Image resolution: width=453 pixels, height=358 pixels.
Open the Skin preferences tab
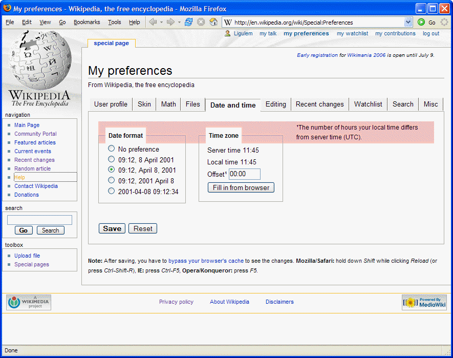click(x=144, y=104)
